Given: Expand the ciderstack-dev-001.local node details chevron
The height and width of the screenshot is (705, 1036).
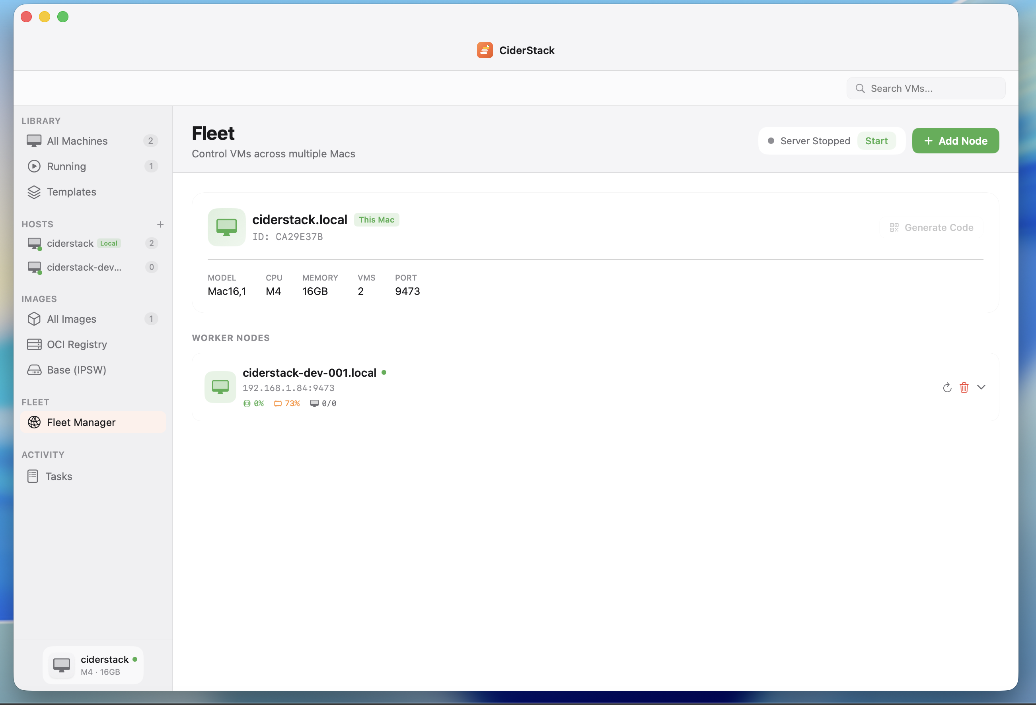Looking at the screenshot, I should point(981,387).
